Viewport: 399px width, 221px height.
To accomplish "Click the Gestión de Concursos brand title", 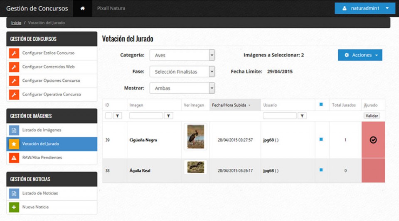I will (37, 8).
